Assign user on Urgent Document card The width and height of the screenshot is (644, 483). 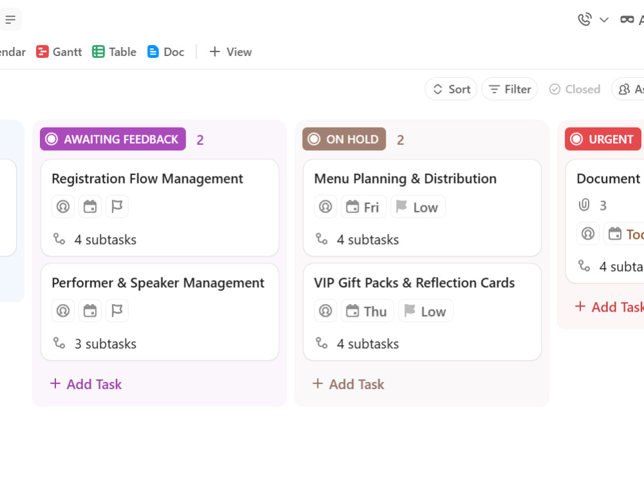[x=588, y=234]
